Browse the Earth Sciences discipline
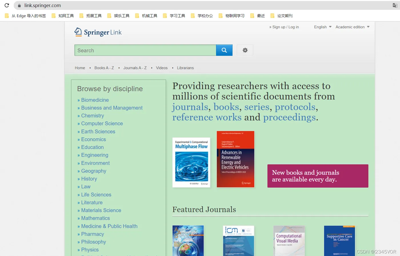The image size is (400, 256). (x=98, y=131)
